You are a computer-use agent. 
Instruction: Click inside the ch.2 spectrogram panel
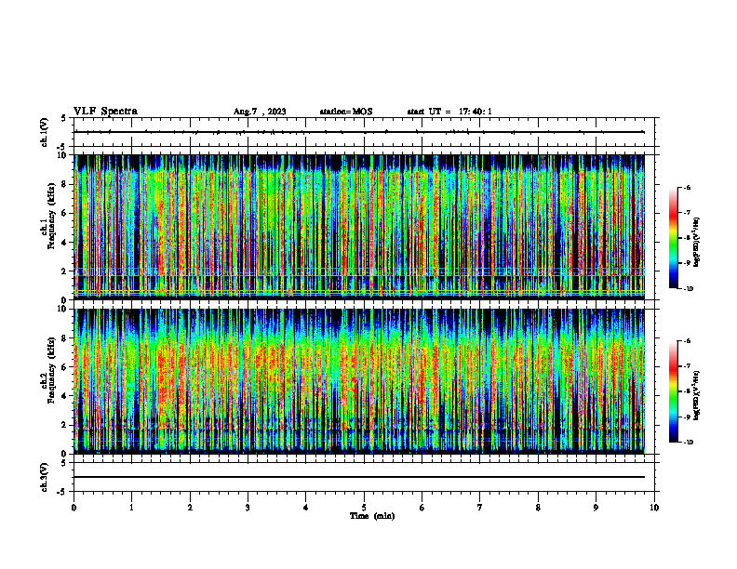359,381
